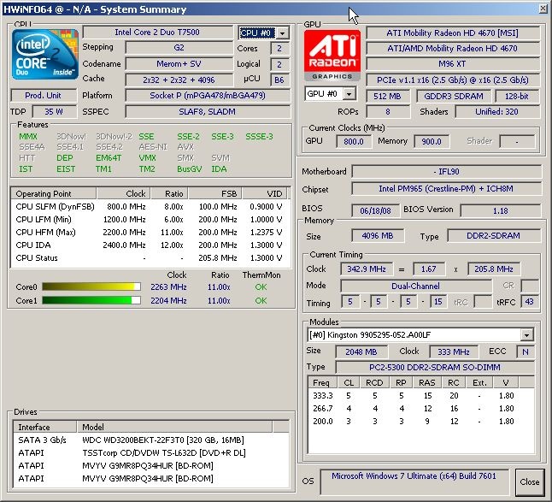Select the CPU Status row
This screenshot has width=552, height=502.
150,258
